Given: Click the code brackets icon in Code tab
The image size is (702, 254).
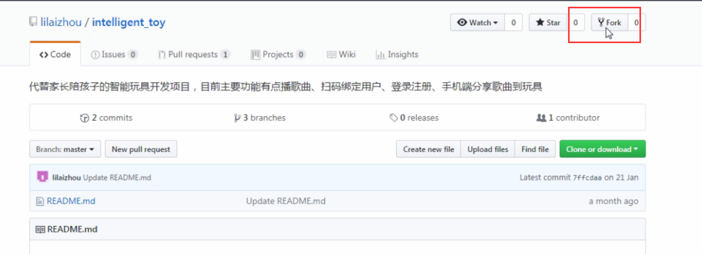Looking at the screenshot, I should [44, 55].
